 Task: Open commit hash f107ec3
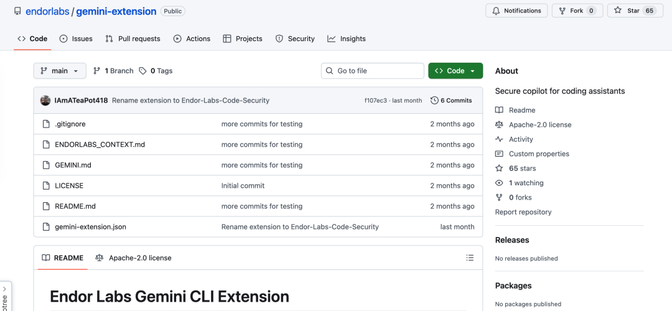click(375, 100)
